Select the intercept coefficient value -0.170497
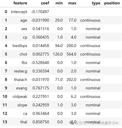Image resolution: width=122 pixels, height=128 pixels. (40, 12)
